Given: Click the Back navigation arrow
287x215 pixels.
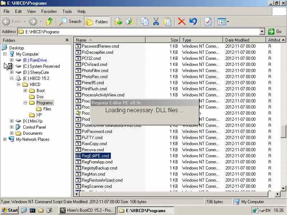Looking at the screenshot, I should pyautogui.click(x=6, y=21).
